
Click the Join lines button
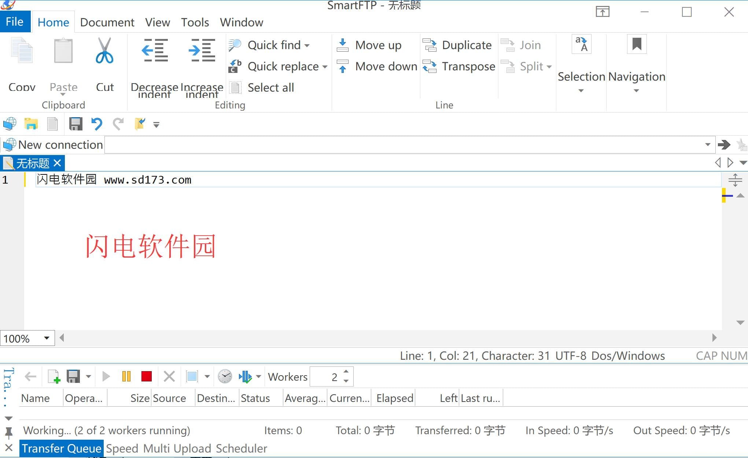point(521,45)
